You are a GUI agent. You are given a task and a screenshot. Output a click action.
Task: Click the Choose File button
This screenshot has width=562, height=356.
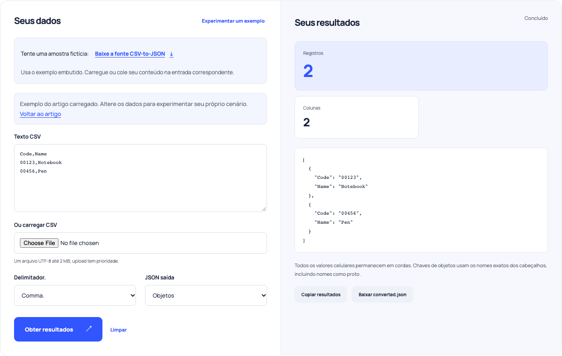(x=39, y=243)
